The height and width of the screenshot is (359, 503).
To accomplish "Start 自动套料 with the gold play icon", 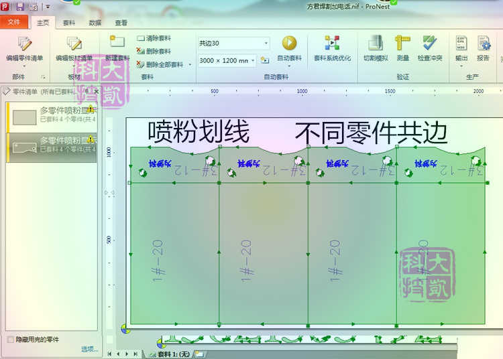I will pyautogui.click(x=289, y=43).
